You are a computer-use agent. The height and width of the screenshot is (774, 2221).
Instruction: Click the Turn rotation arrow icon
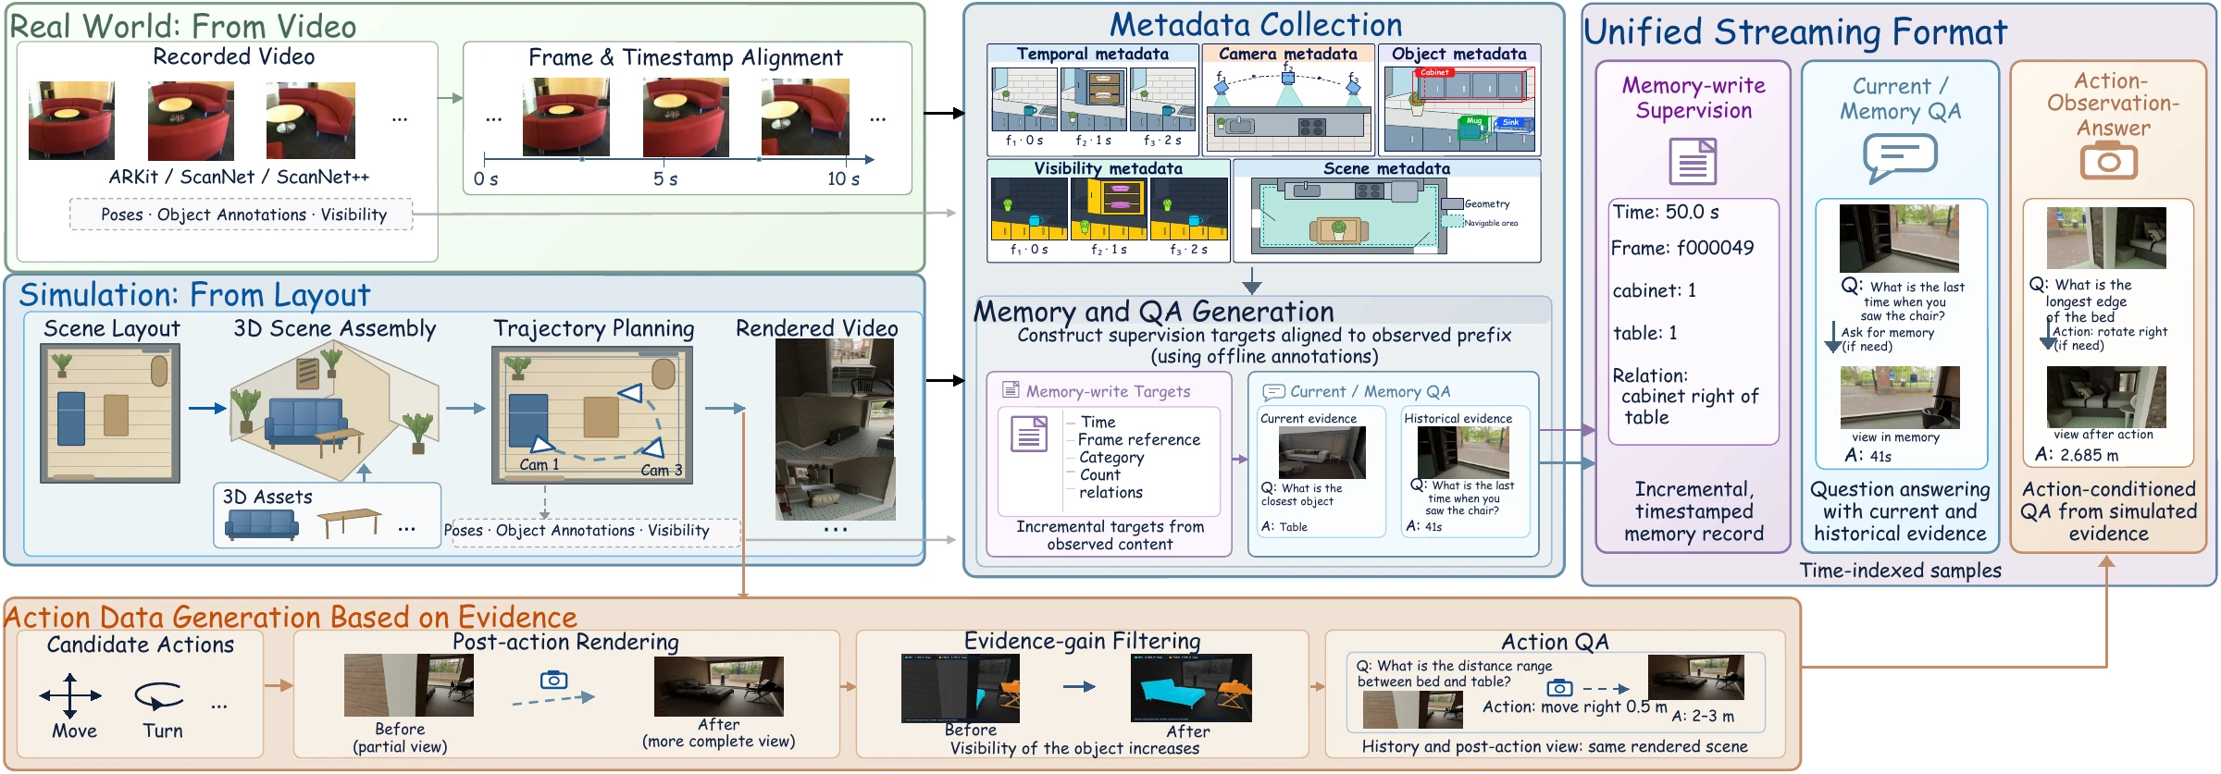pyautogui.click(x=159, y=695)
